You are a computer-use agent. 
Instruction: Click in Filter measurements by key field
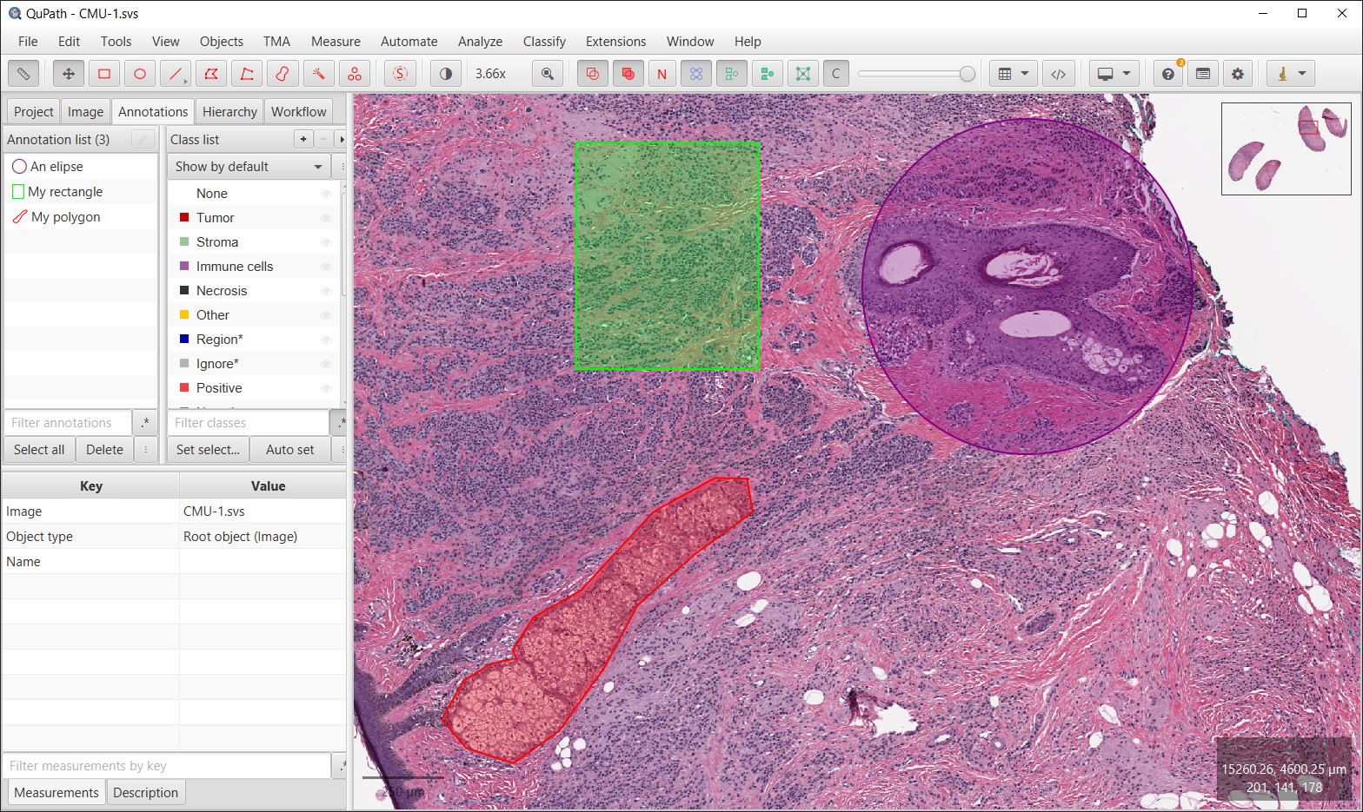(x=167, y=766)
